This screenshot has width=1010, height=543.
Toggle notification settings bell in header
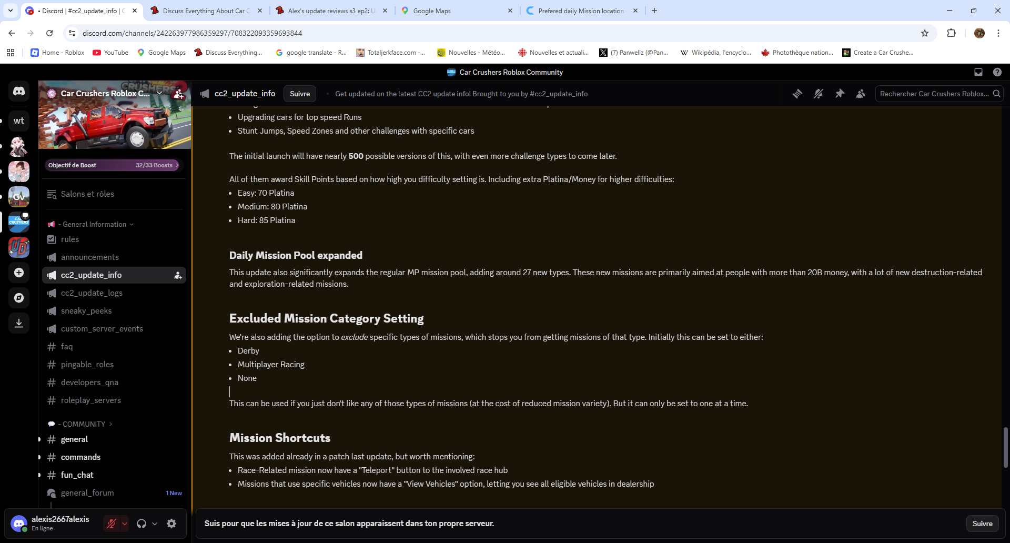click(819, 94)
